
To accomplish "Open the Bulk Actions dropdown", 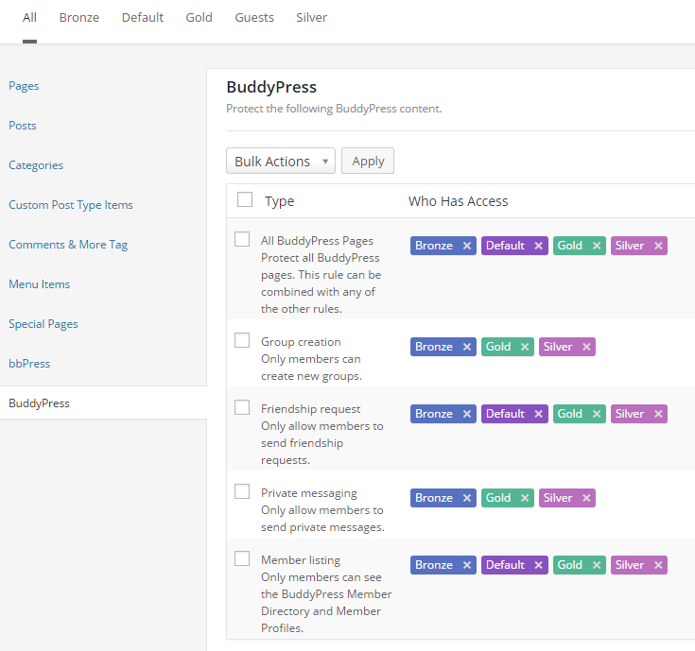I will click(x=281, y=161).
